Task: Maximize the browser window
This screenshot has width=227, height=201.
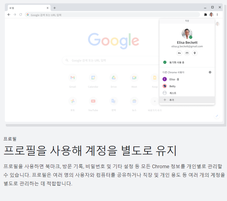Action: [212, 7]
